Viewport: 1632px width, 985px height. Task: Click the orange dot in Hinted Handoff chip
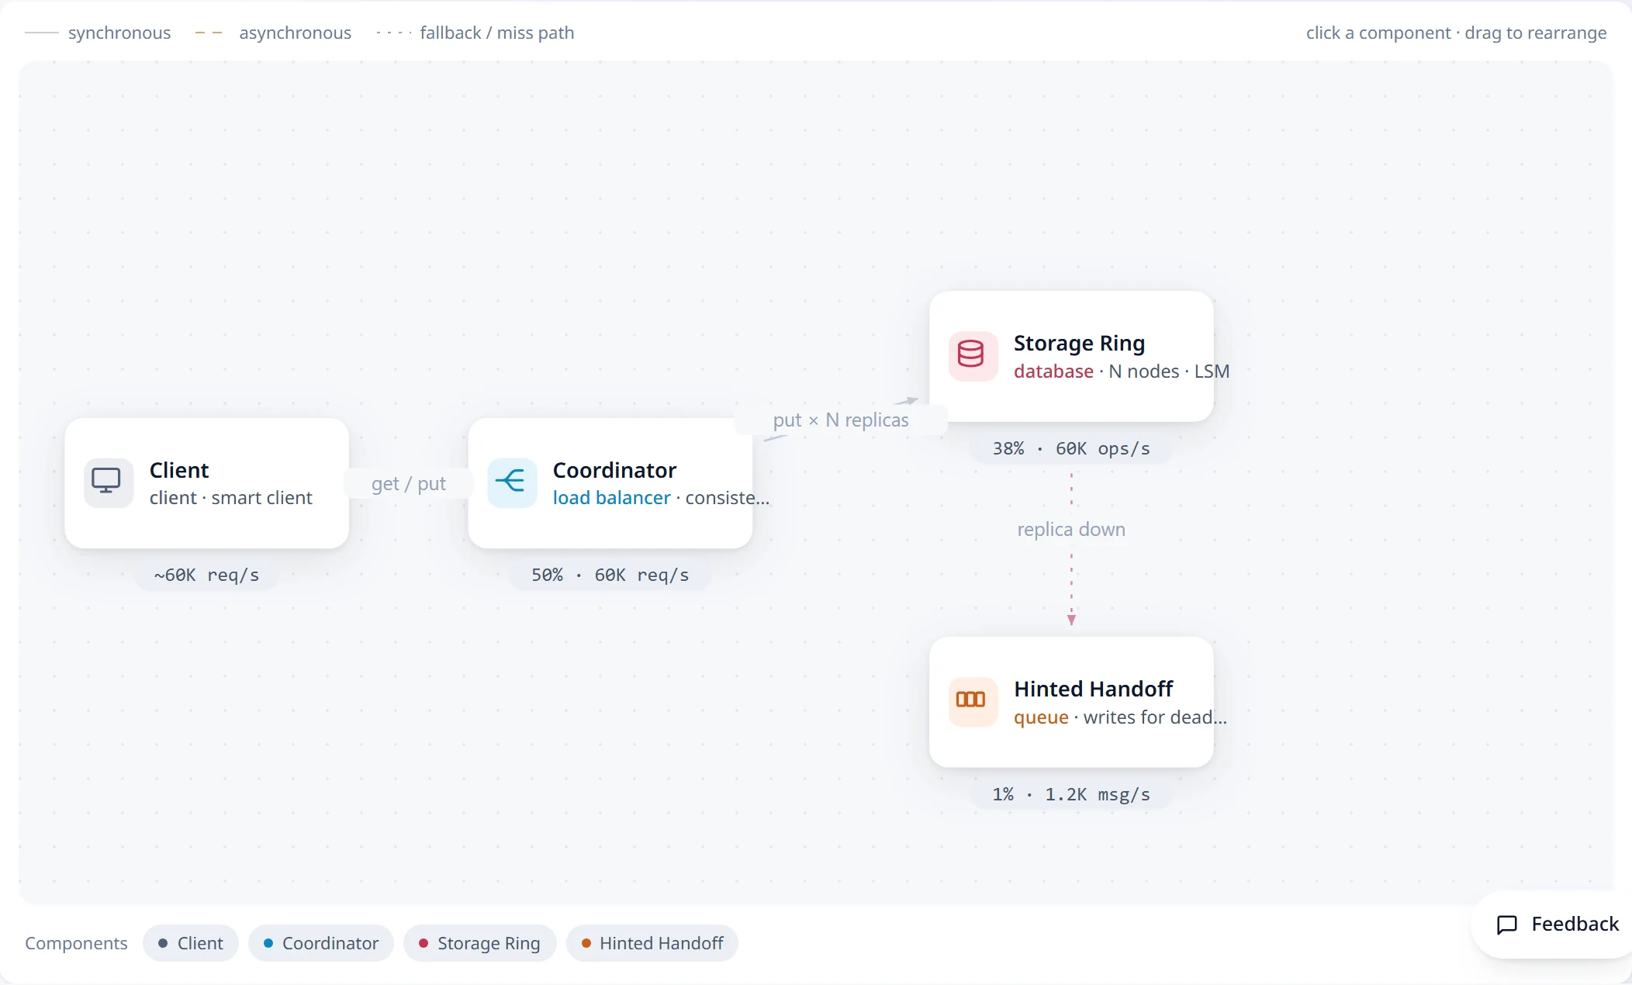[586, 943]
